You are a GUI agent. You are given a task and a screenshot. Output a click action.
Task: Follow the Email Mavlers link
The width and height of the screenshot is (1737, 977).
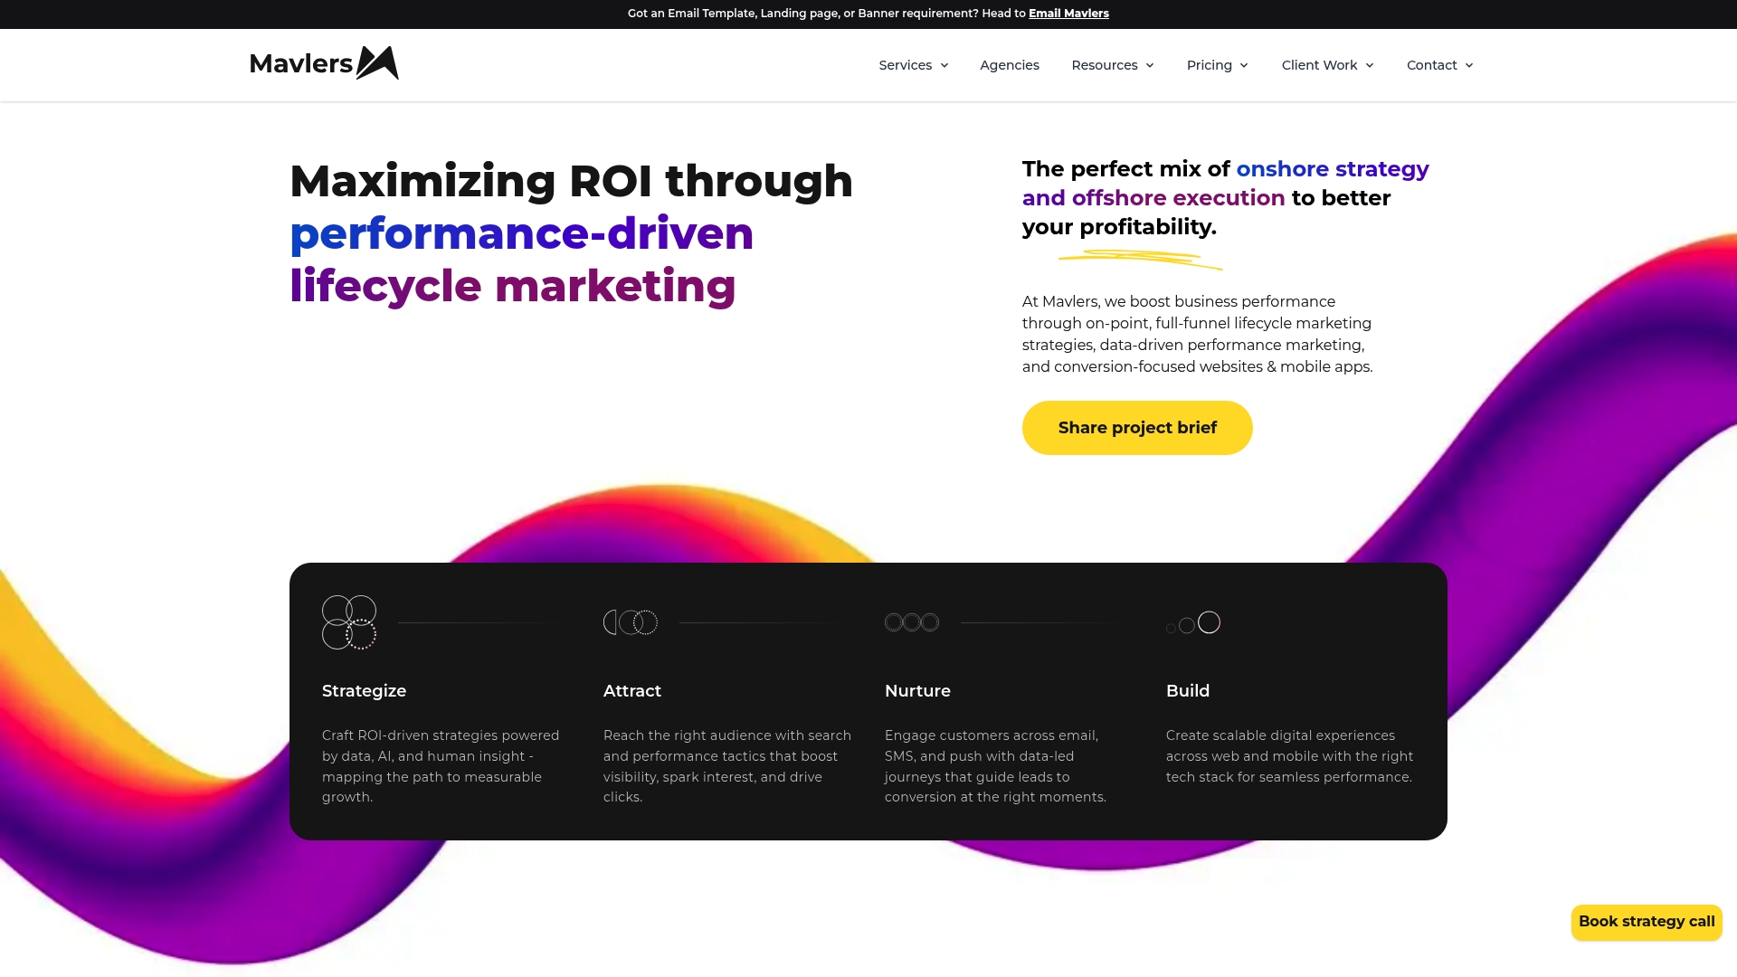pos(1068,14)
